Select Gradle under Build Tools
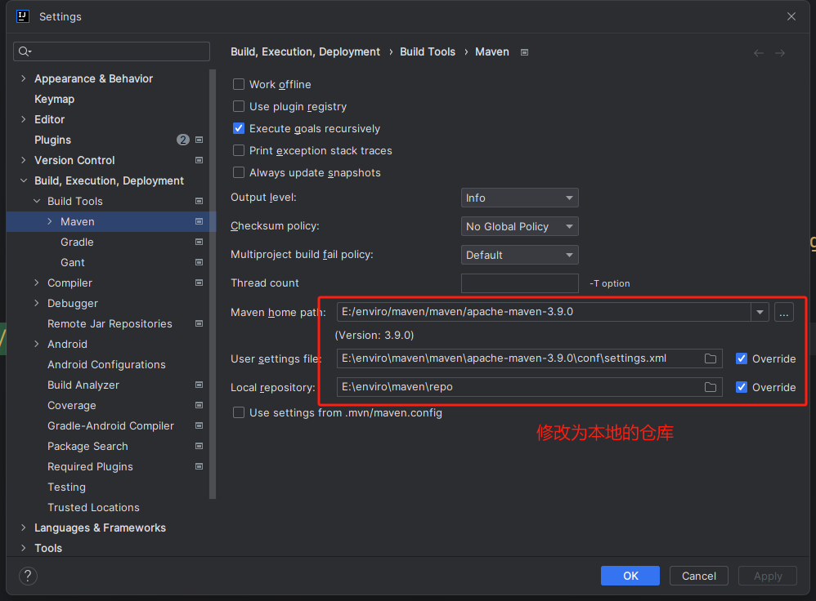Image resolution: width=816 pixels, height=601 pixels. (x=77, y=243)
